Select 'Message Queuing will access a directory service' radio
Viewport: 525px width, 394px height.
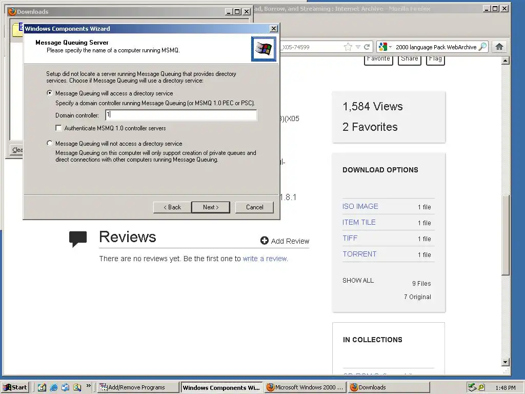(x=50, y=93)
